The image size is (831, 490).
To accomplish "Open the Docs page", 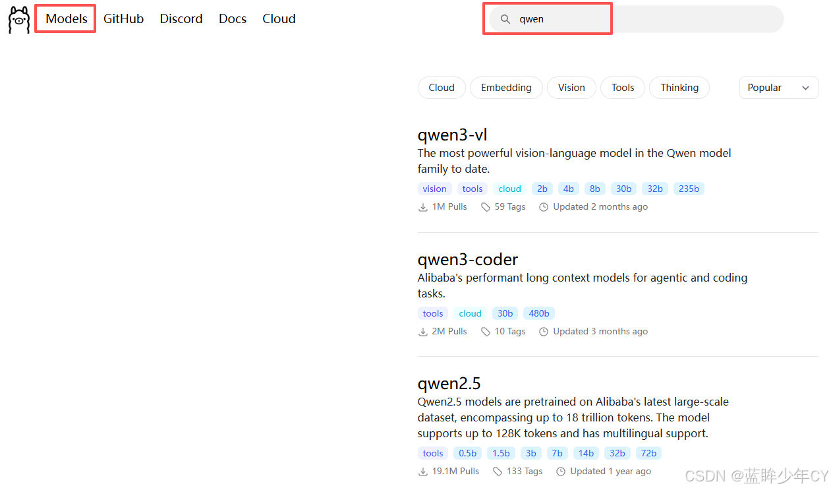I will [x=233, y=18].
